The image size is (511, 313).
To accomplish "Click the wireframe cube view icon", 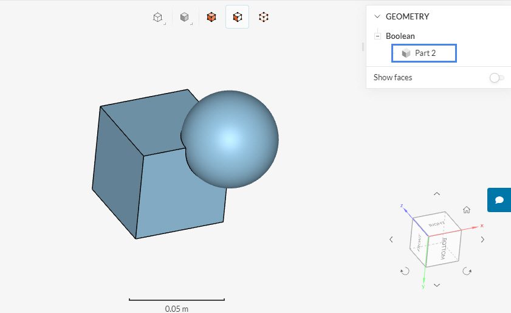I will pyautogui.click(x=158, y=17).
